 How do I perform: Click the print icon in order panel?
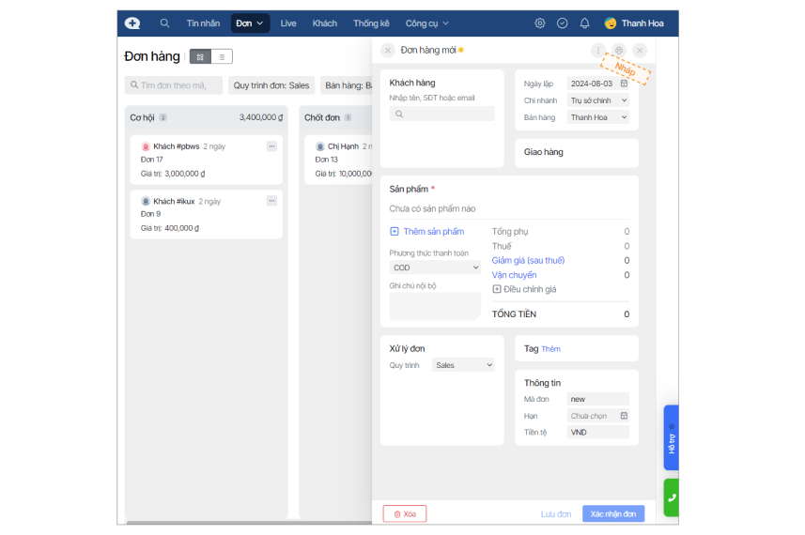tap(618, 51)
